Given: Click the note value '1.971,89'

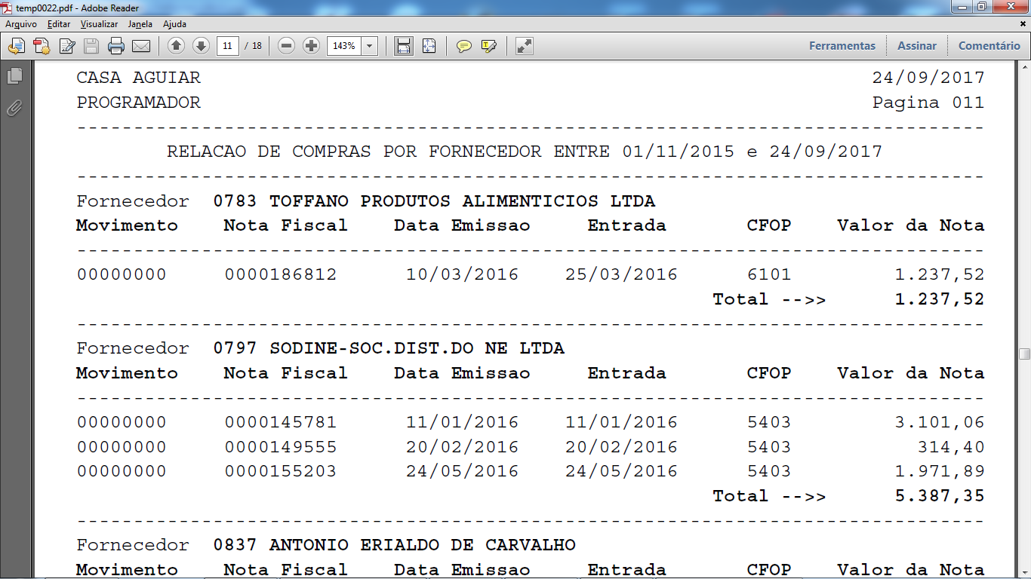Looking at the screenshot, I should 940,472.
